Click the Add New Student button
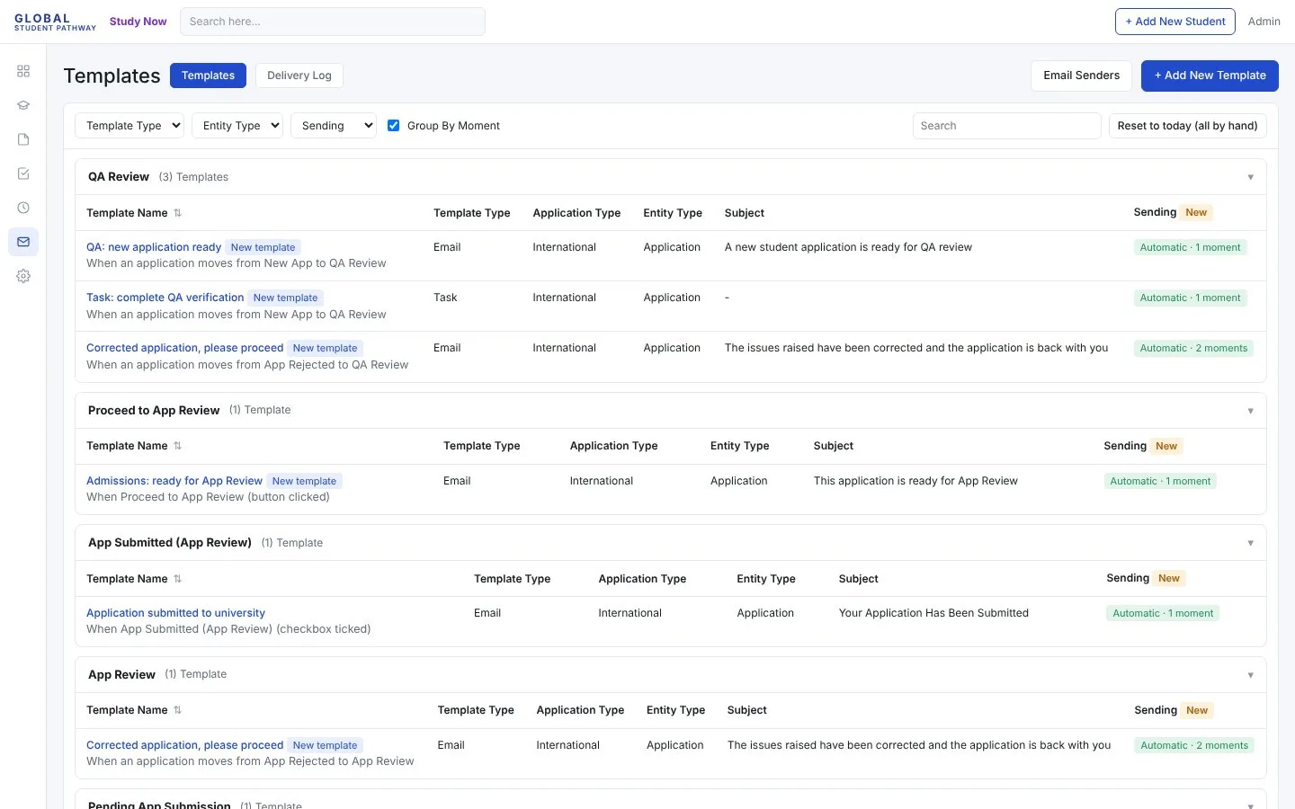This screenshot has width=1295, height=809. 1175,22
